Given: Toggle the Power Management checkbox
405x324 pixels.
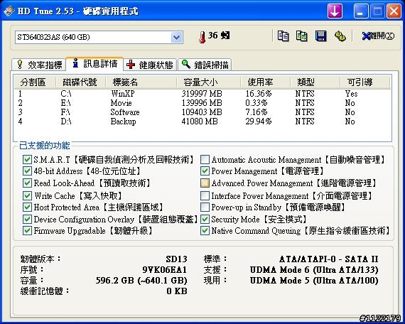Looking at the screenshot, I should [205, 171].
